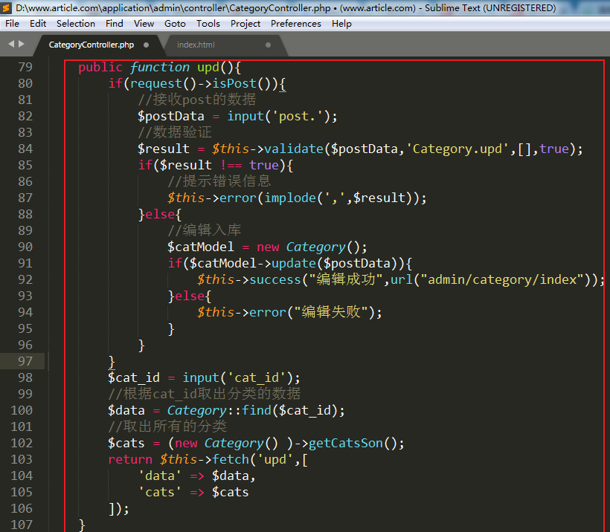Go to next tab with right arrow
The image size is (610, 532).
22,44
